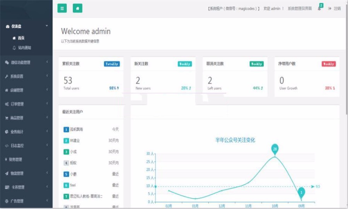
Task: Open the 卡务管理 menu item
Action: pos(26,187)
